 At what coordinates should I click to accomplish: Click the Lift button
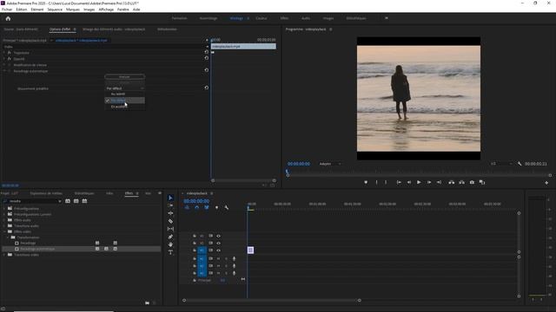(452, 182)
